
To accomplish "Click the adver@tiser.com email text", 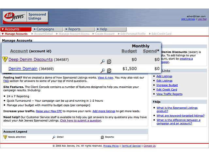I will 196,16.
